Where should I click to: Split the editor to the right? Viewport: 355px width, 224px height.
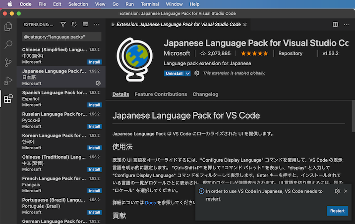click(335, 24)
